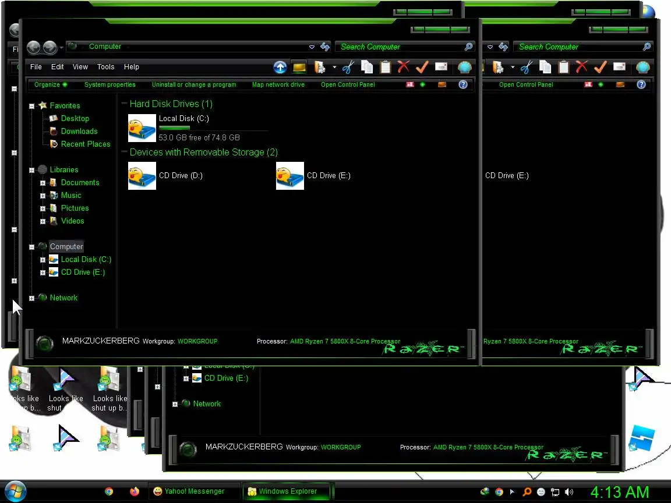Open the folder options dropdown arrow on the toolbar
Viewport: 671px width, 503px height.
point(334,67)
